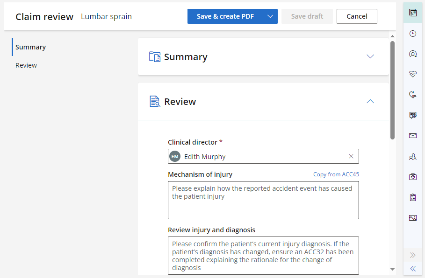Go to Summary in the left navigation
Screen dimensions: 425x278
(31, 47)
